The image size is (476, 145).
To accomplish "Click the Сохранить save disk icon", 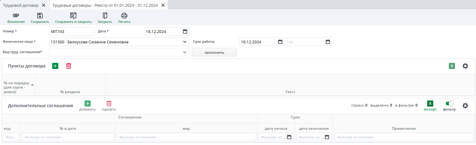I will pos(40,16).
